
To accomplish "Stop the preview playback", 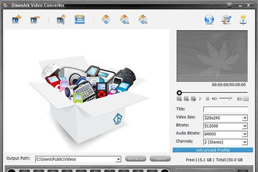I will 208,98.
